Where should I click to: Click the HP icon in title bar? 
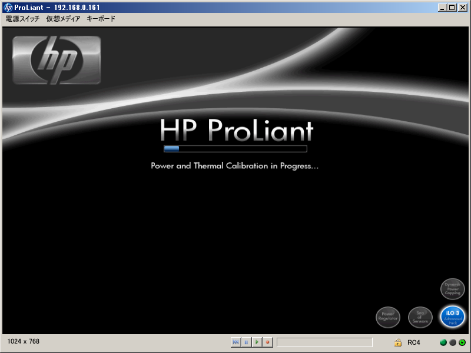coord(8,7)
